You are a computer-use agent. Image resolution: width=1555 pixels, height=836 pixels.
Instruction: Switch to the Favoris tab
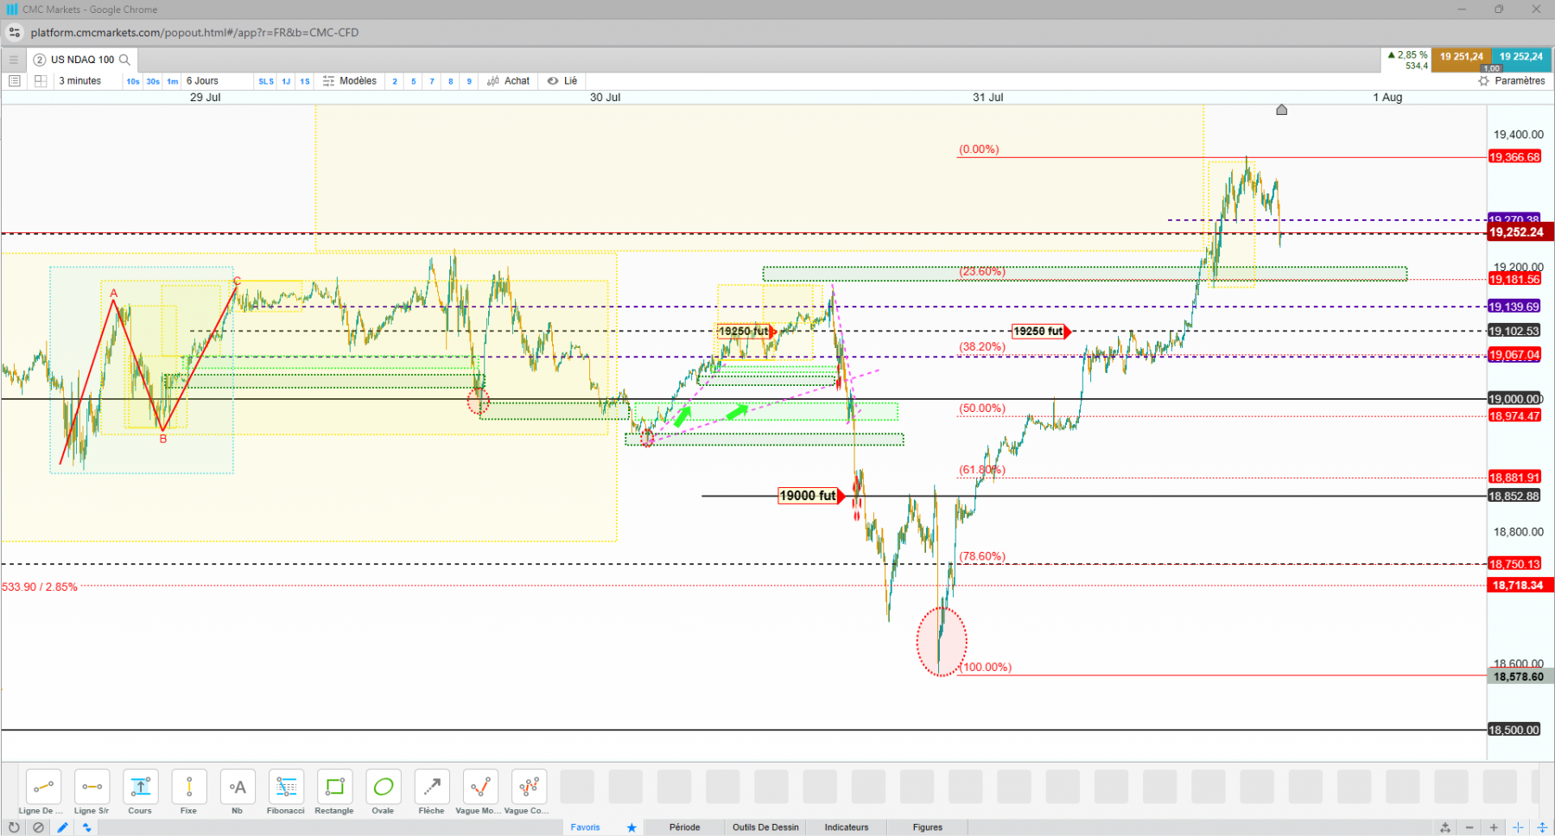[585, 827]
